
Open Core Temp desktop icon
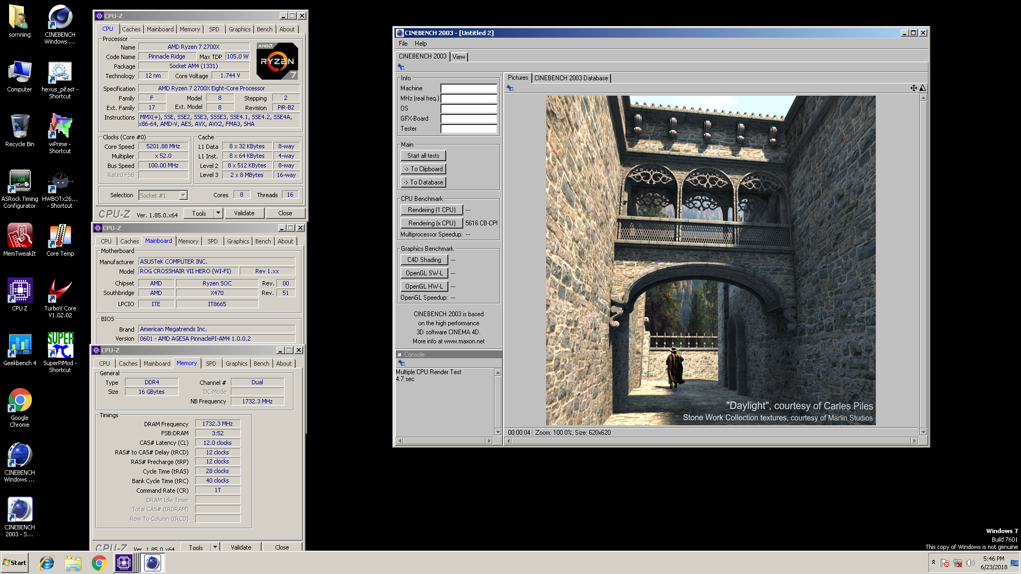60,240
